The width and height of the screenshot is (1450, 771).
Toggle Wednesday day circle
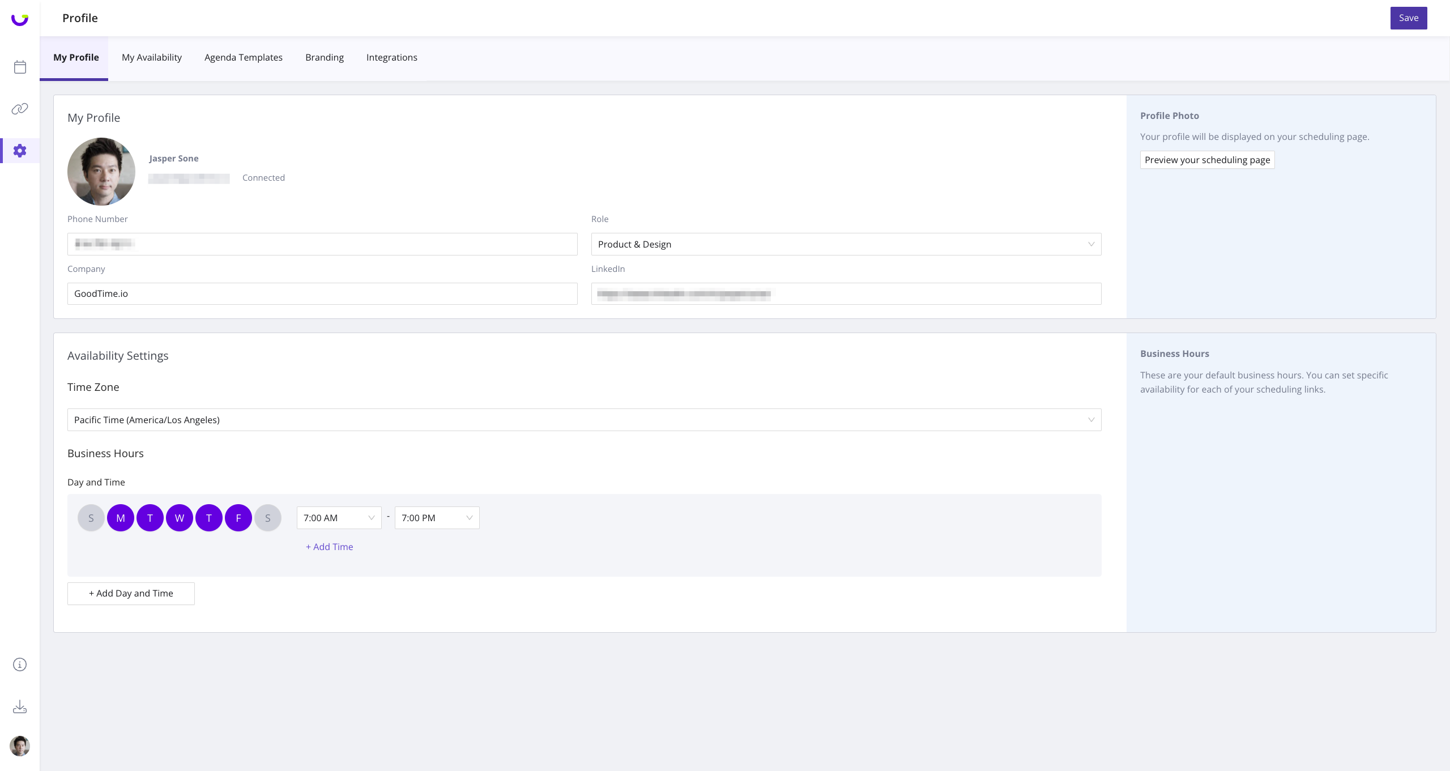click(180, 518)
